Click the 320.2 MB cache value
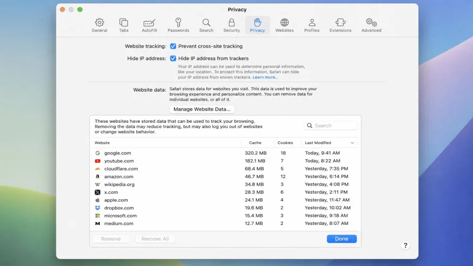This screenshot has height=266, width=473. [x=255, y=153]
